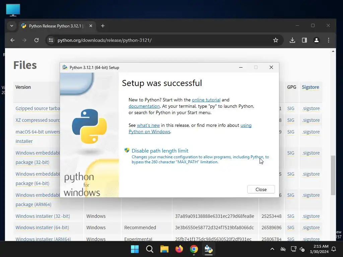
Task: Click .sigstore in Windows installer (32-bit) row
Action: pyautogui.click(x=311, y=216)
